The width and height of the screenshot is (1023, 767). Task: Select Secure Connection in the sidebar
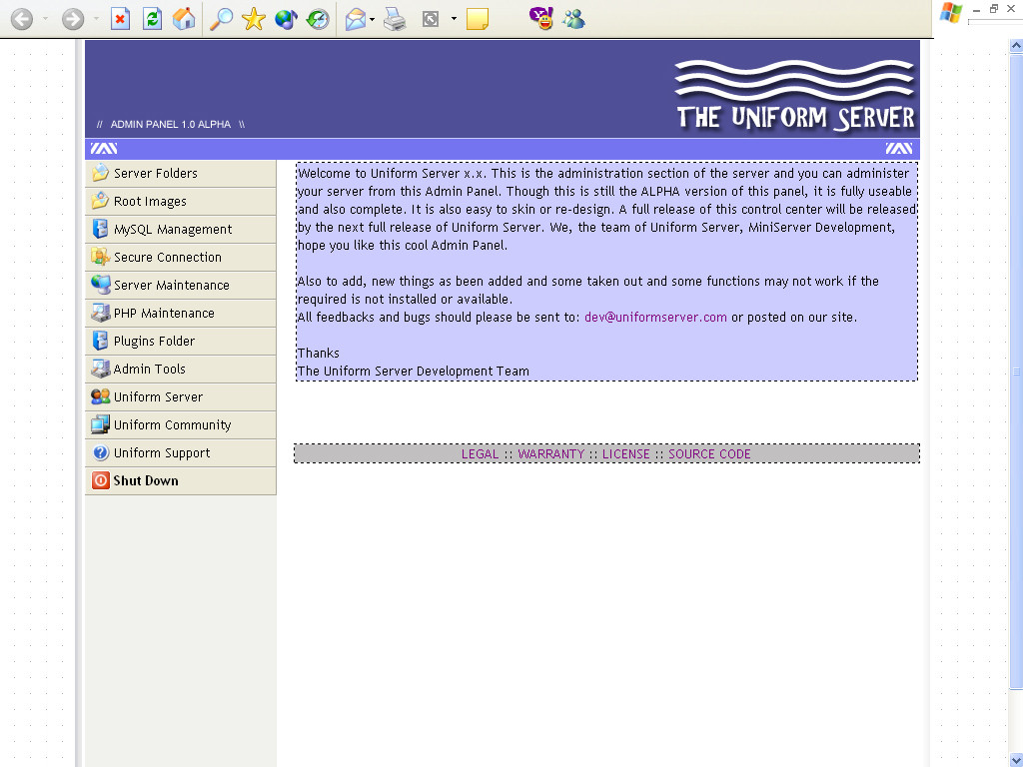click(x=181, y=258)
